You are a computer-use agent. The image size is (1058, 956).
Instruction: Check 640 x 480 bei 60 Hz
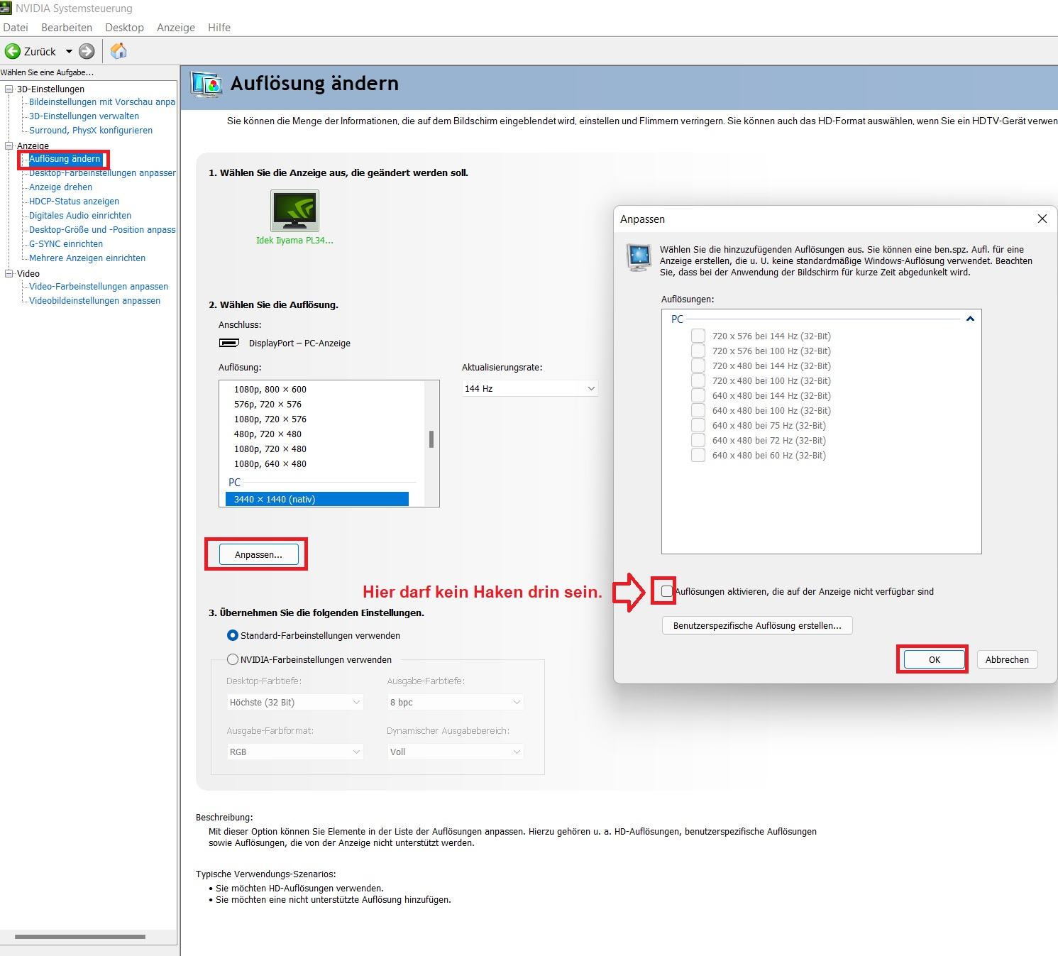(698, 455)
